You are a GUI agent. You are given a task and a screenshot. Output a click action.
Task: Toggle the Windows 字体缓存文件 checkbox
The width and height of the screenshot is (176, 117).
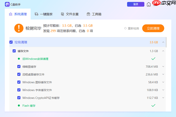(x=19, y=90)
